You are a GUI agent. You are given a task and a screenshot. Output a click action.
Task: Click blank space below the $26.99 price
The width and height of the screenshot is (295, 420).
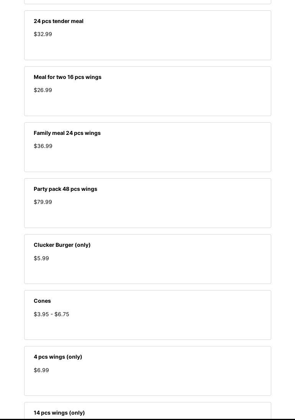click(147, 105)
